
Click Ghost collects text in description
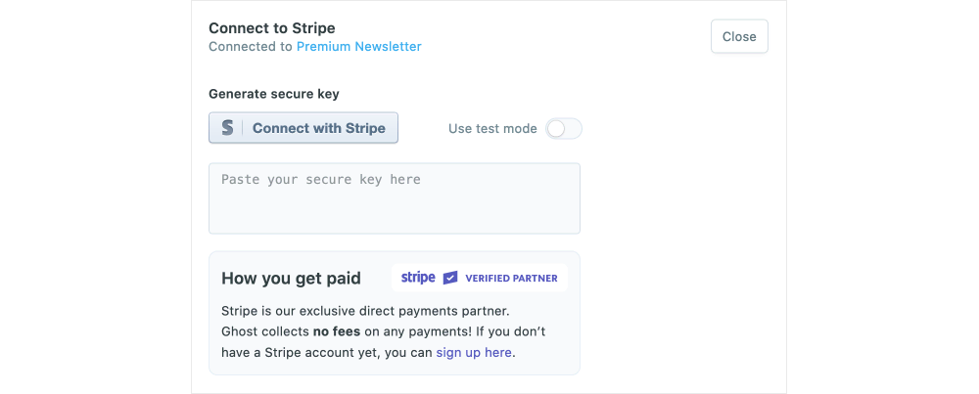[x=265, y=331]
